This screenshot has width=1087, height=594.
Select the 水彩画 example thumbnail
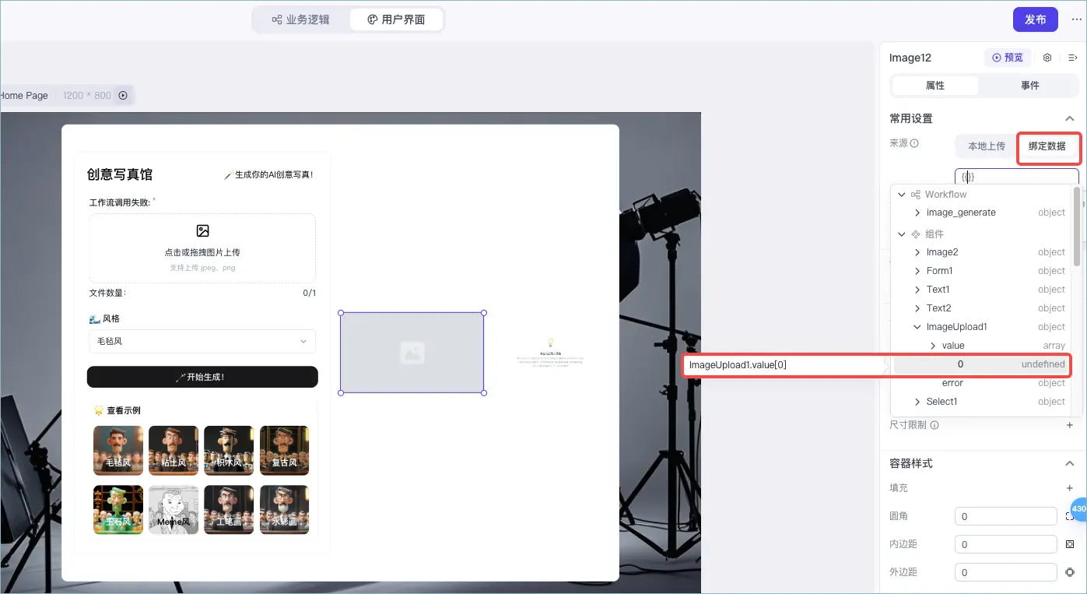(x=284, y=510)
